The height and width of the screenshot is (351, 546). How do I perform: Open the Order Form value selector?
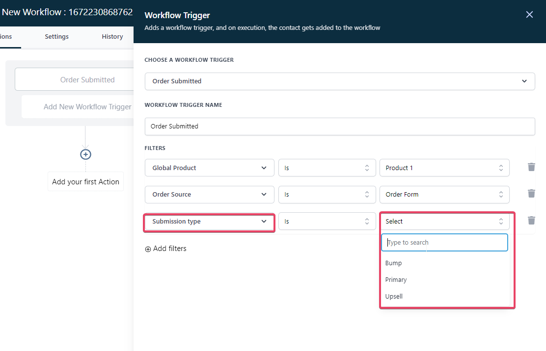pos(444,195)
